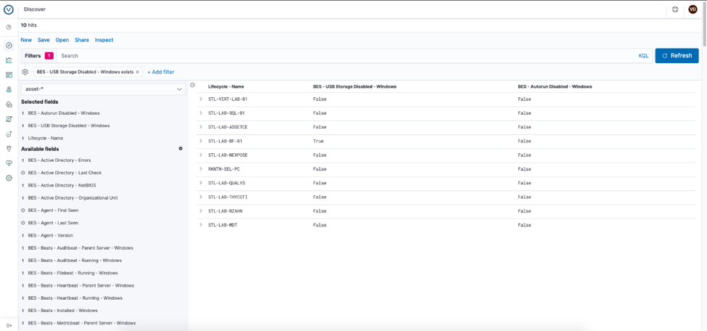Image resolution: width=707 pixels, height=331 pixels.
Task: Open the Recently viewed clock icon
Action: click(x=9, y=28)
